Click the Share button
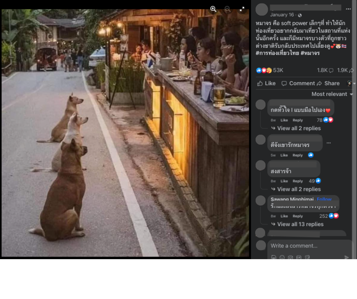357x299 pixels. (328, 83)
